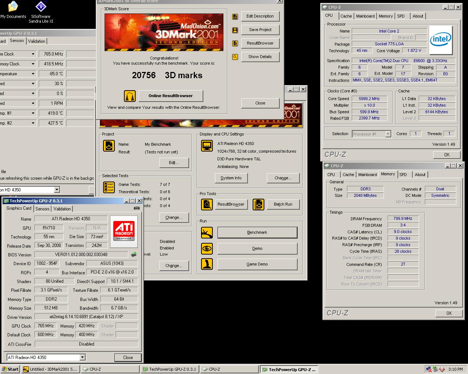468x374 pixels.
Task: Take GPU-Z screenshot with camera icon
Action: [136, 208]
